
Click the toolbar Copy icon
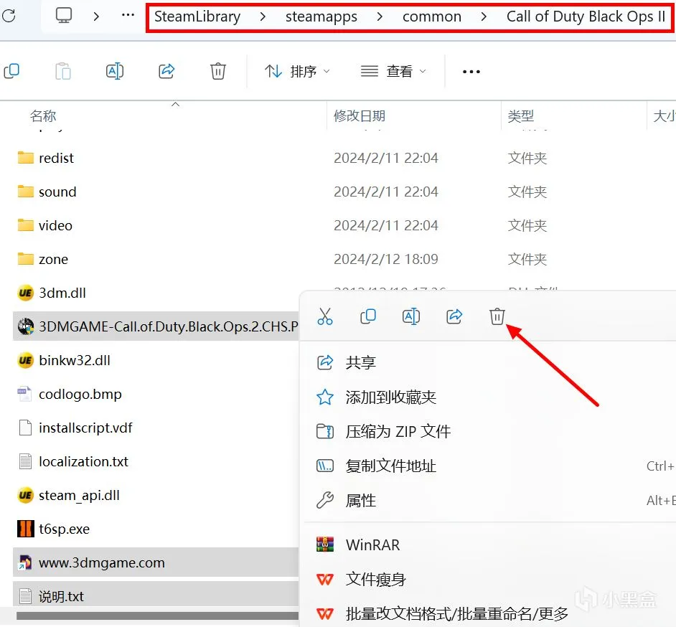click(x=11, y=71)
